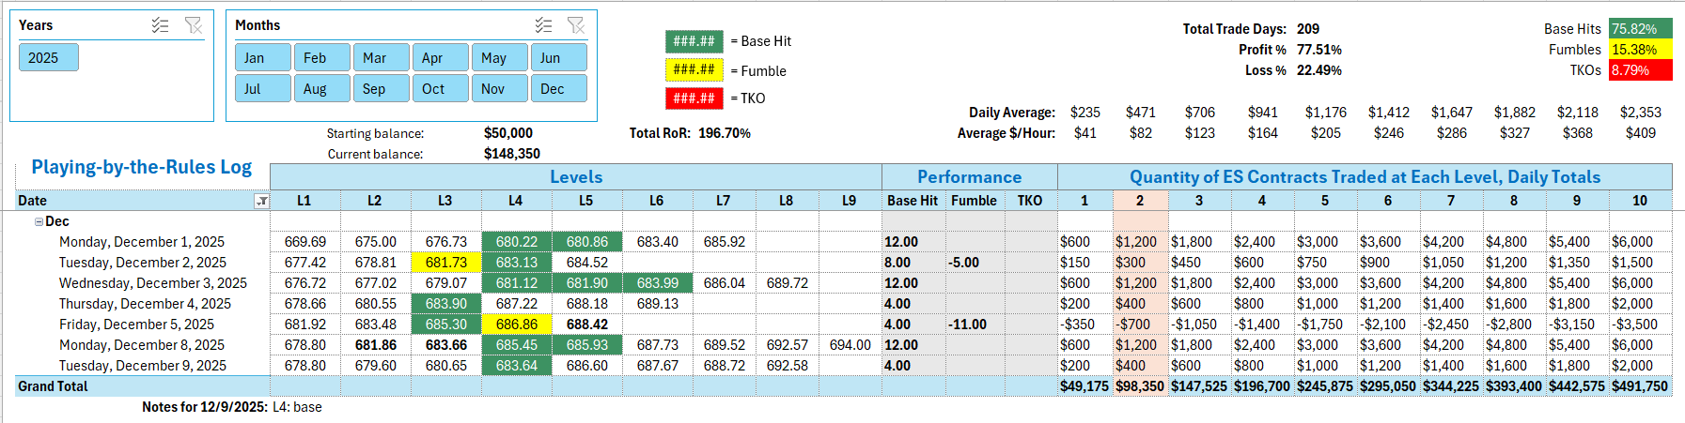Filter by Jan in the Months slicer
The width and height of the screenshot is (1685, 423).
click(x=263, y=58)
